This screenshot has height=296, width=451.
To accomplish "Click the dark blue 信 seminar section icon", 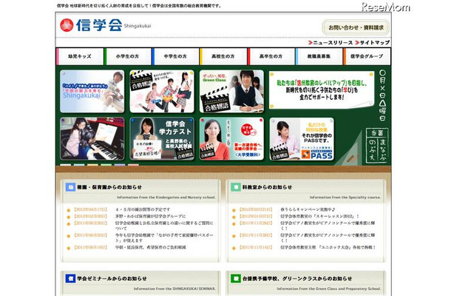I will [x=70, y=278].
